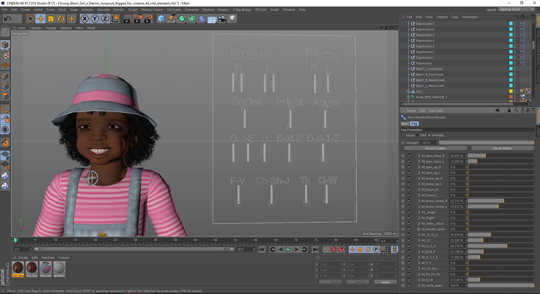Select the Live Selection tool

click(x=30, y=19)
